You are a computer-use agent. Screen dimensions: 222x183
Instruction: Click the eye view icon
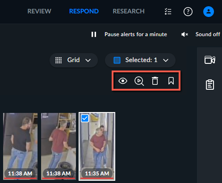pos(123,81)
